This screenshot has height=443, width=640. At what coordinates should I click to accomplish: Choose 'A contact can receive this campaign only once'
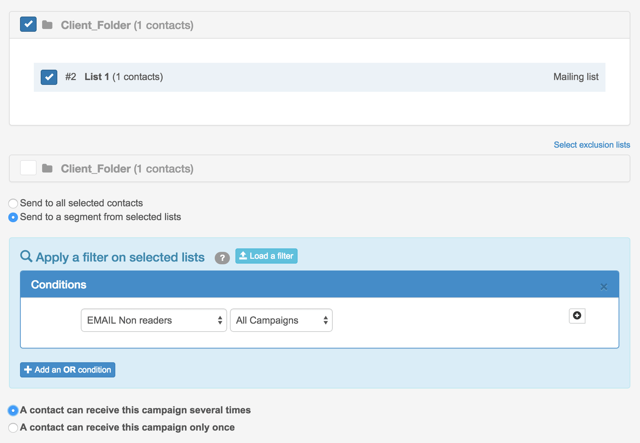13,428
